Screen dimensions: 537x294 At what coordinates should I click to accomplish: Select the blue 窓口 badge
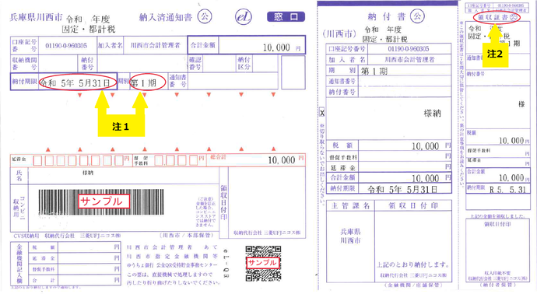286,16
